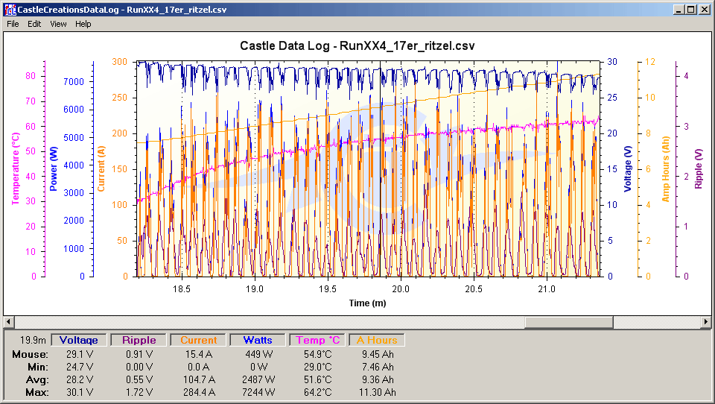Click the 20.5 time axis tick label
Image resolution: width=715 pixels, height=404 pixels.
pos(474,289)
